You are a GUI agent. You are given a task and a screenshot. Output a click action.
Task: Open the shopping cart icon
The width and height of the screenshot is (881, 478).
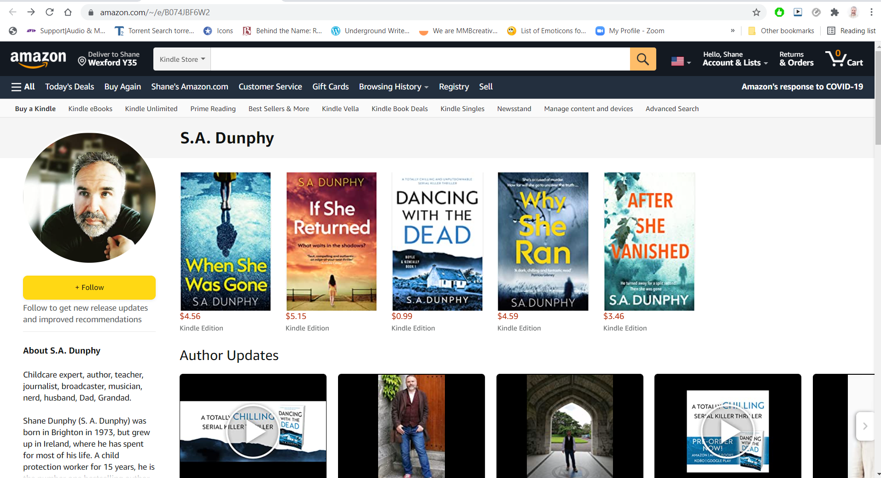coord(844,59)
